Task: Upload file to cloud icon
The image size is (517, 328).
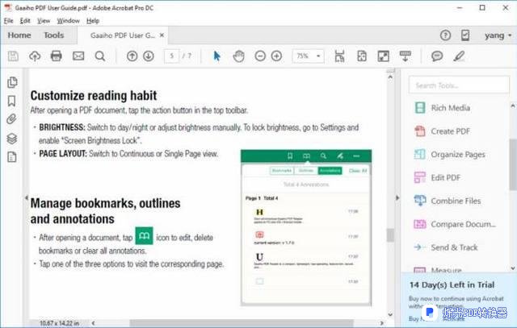Action: 35,56
